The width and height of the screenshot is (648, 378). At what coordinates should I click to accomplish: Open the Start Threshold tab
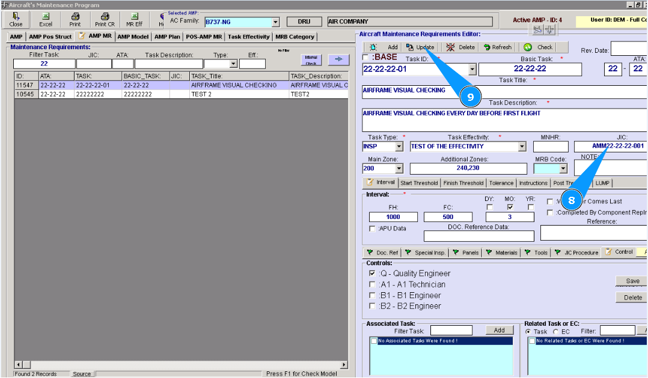click(x=419, y=183)
